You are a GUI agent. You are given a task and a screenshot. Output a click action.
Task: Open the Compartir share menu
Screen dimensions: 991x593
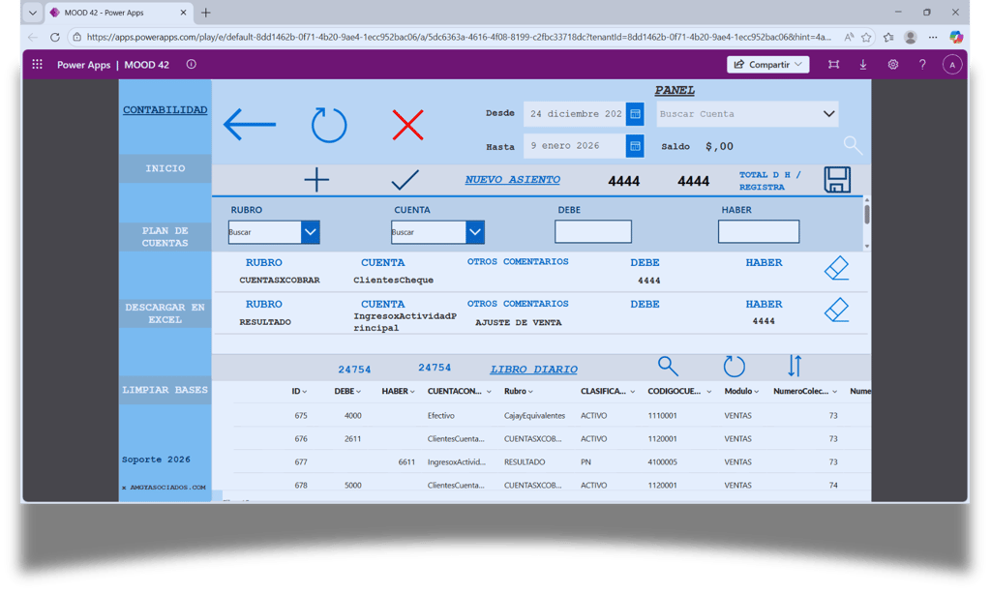(x=767, y=65)
